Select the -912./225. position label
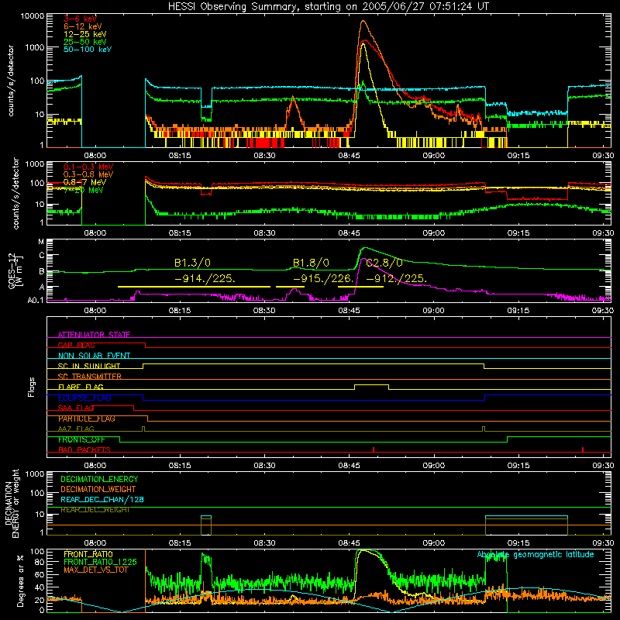This screenshot has height=620, width=620. 397,279
